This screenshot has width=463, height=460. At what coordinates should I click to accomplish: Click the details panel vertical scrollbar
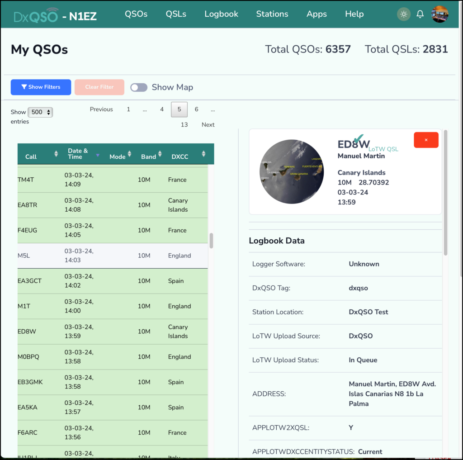point(445,192)
